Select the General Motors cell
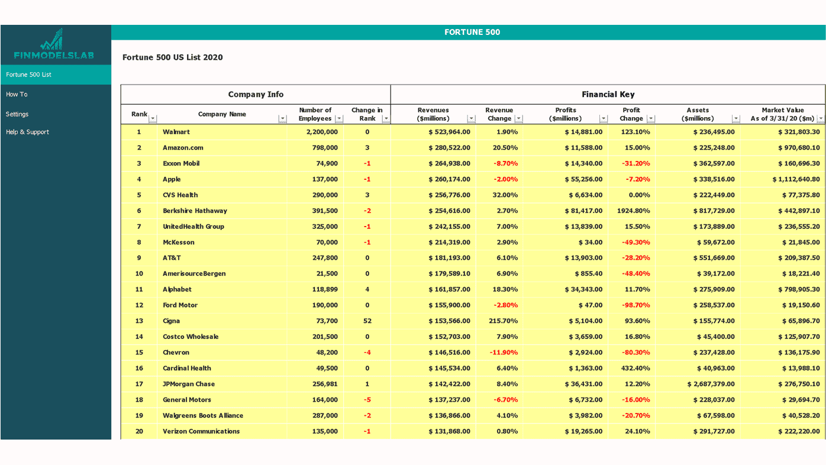This screenshot has height=465, width=826. click(222, 399)
